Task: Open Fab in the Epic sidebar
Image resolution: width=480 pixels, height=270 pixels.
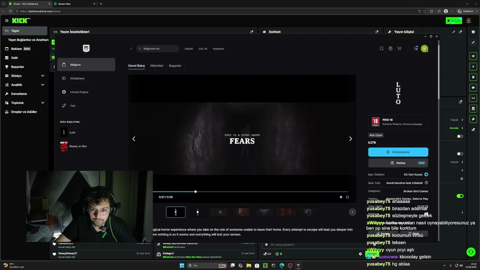Action: point(86,106)
